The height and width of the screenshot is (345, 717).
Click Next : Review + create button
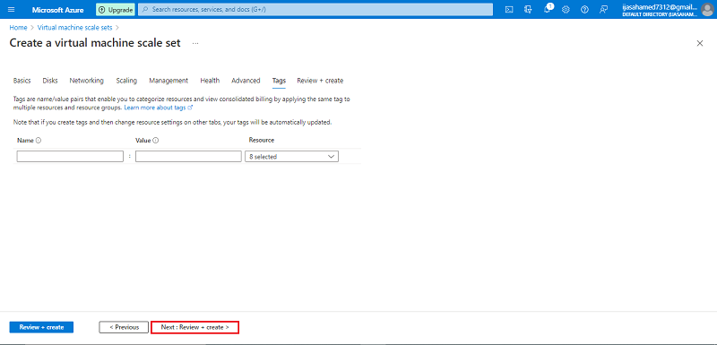click(194, 327)
